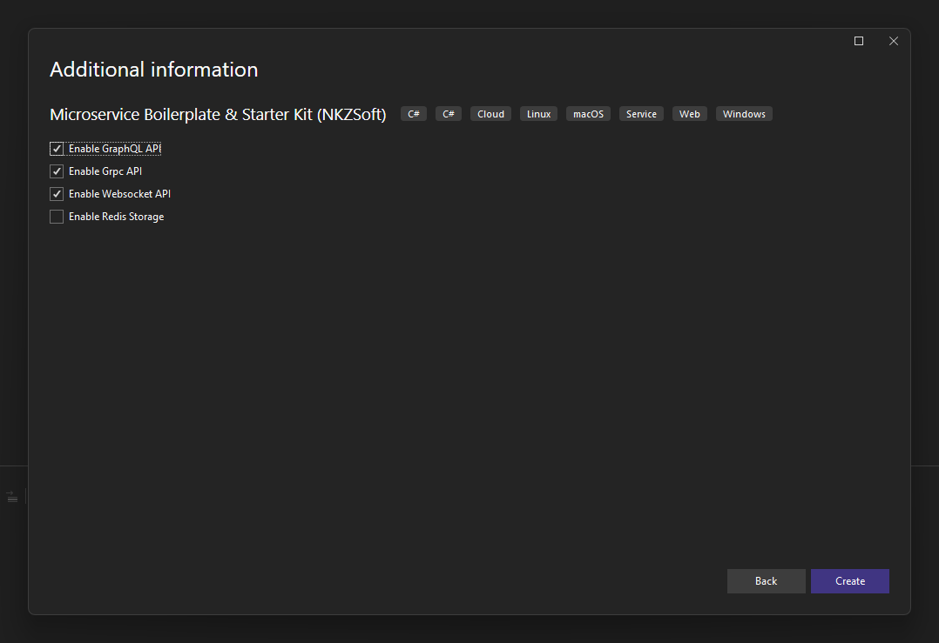The image size is (939, 643).
Task: Select the Linux tag
Action: (538, 114)
